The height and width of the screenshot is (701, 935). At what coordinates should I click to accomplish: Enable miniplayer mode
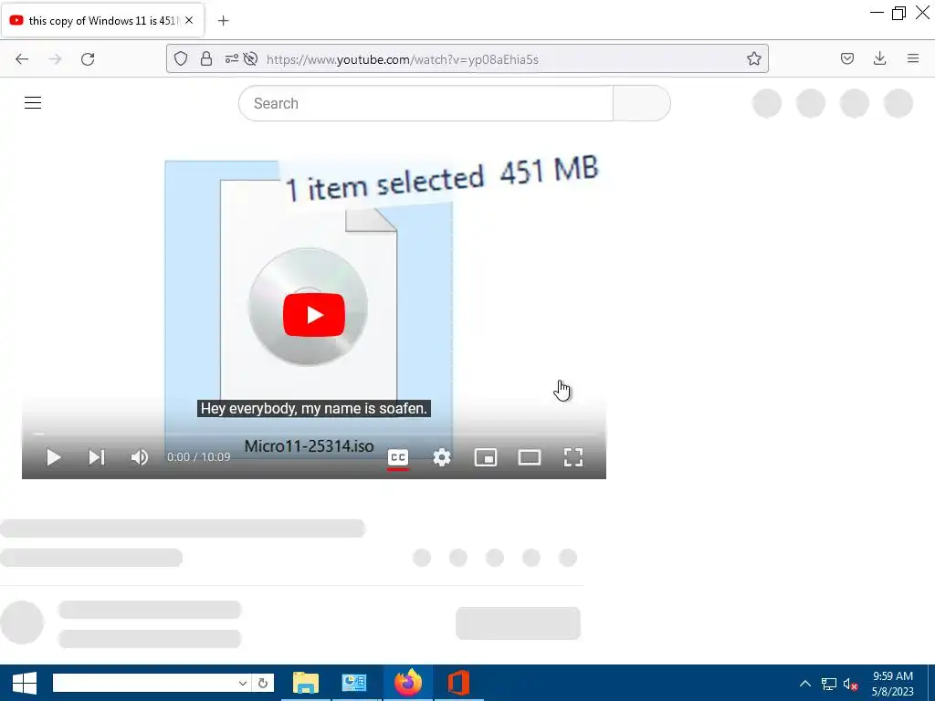(x=486, y=457)
